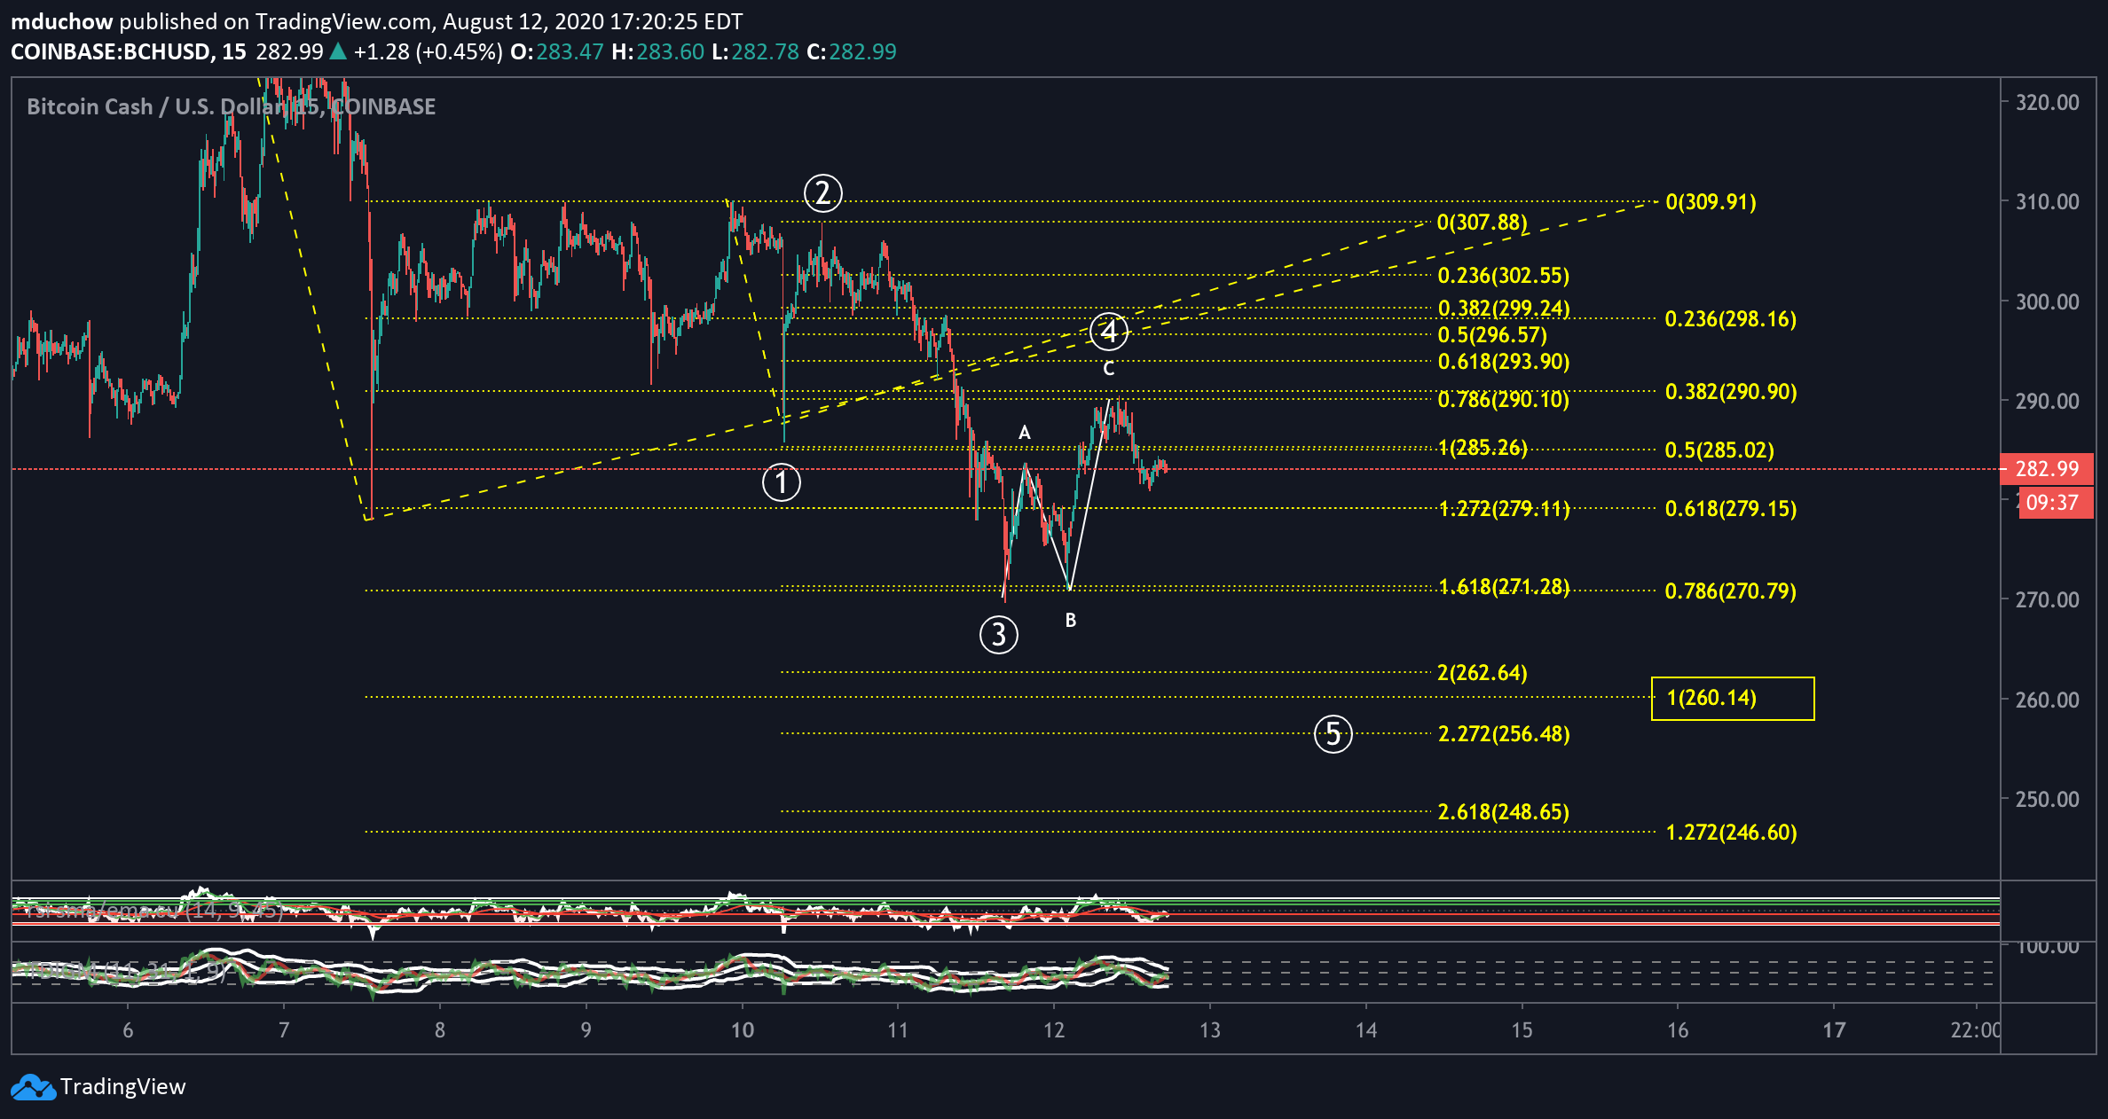Click 310.00 on the price axis

[2048, 202]
